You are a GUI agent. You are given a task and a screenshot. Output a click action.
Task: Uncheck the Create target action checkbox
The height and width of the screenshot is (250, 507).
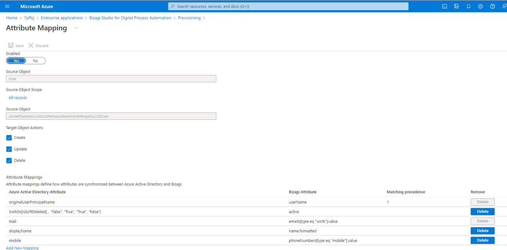tap(9, 138)
